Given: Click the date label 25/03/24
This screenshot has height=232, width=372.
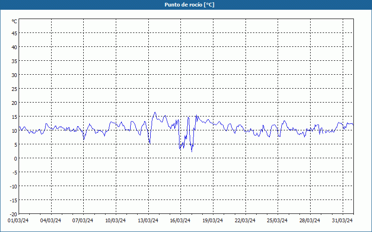Looking at the screenshot, I should point(277,221).
